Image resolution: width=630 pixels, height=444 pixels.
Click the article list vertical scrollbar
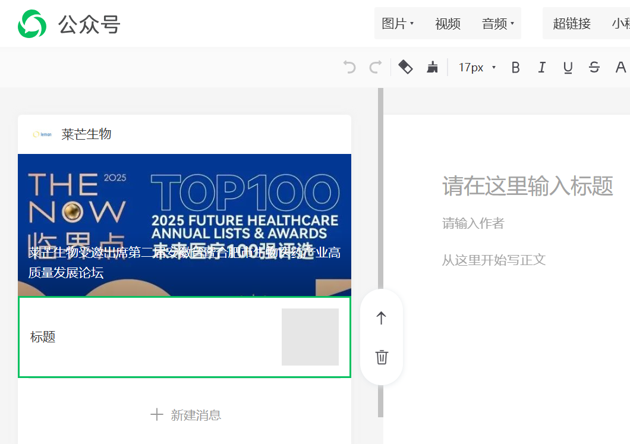click(380, 253)
